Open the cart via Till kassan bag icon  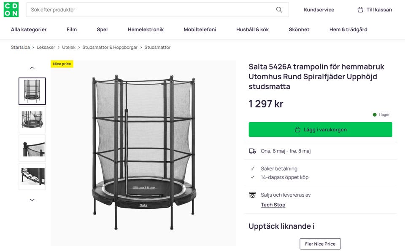[361, 9]
